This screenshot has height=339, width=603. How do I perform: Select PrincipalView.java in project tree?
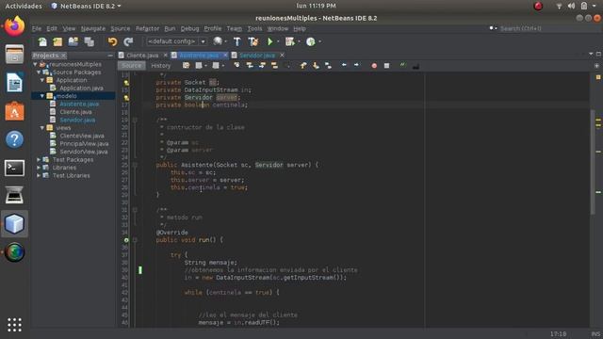point(84,144)
